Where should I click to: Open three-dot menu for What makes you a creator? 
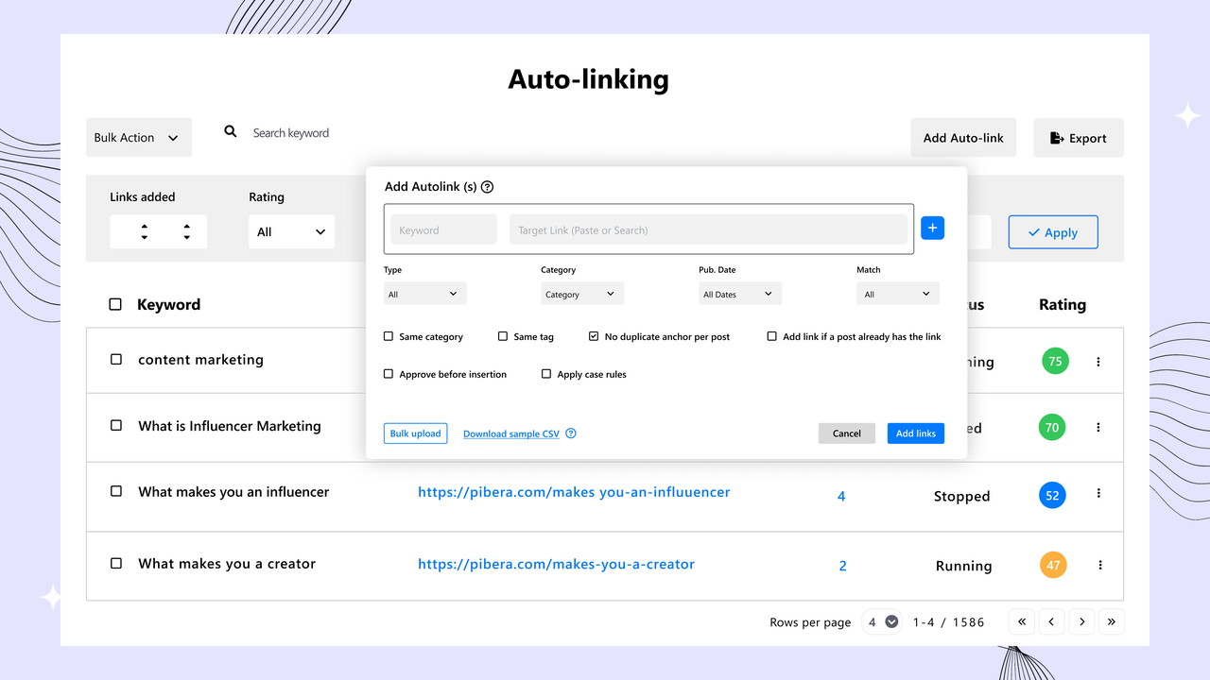[x=1100, y=565]
